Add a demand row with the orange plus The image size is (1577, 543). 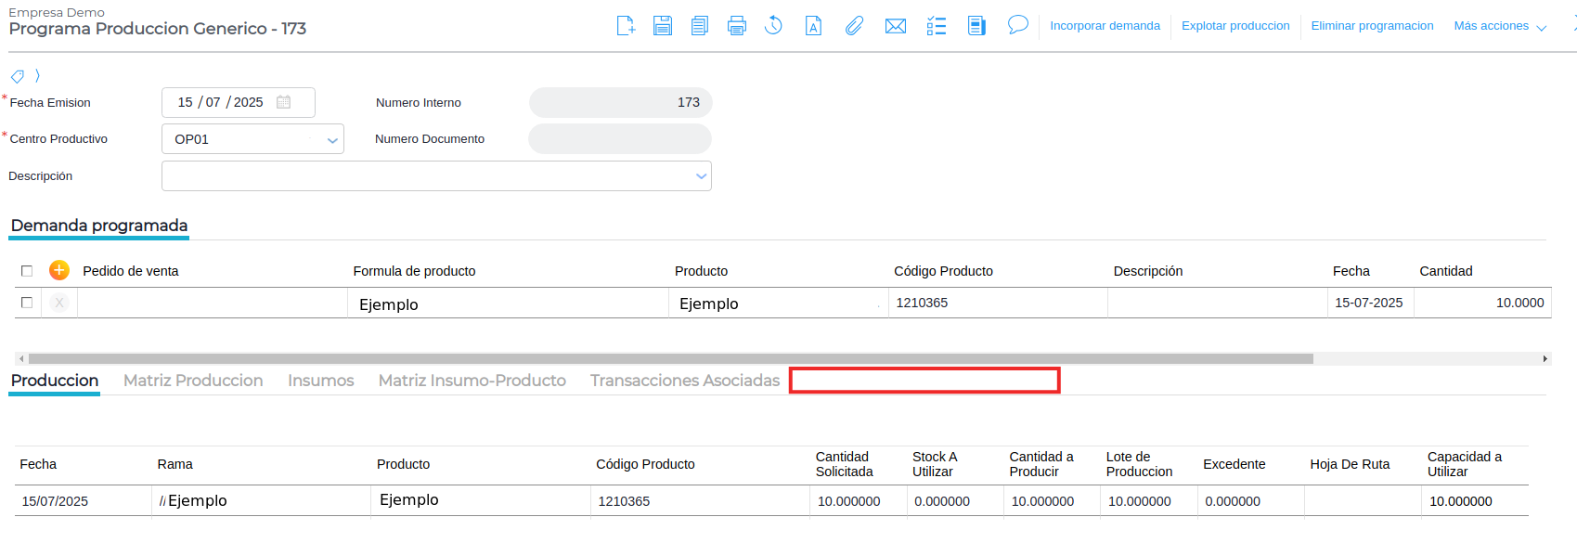[59, 270]
